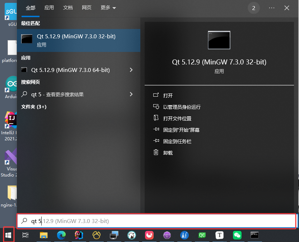This screenshot has height=242, width=299.
Task: Click the open-file-location folder icon
Action: click(156, 118)
